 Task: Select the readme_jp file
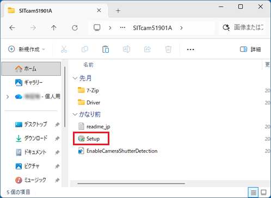click(x=94, y=126)
